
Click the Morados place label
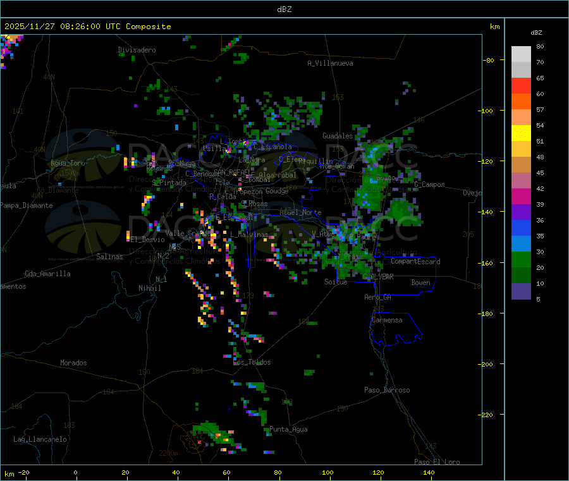click(73, 363)
